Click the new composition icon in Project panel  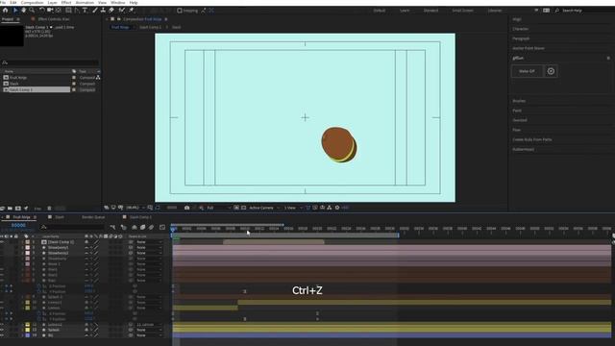click(17, 209)
